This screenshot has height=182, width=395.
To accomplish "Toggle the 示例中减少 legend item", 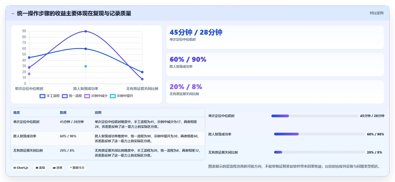I will 96,96.
